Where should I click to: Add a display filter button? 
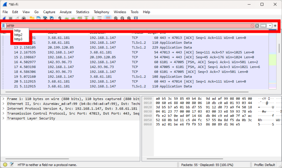pyautogui.click(x=275, y=26)
